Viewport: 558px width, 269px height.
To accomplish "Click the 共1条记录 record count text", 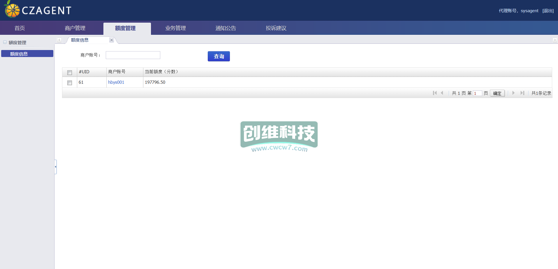I will (x=541, y=93).
